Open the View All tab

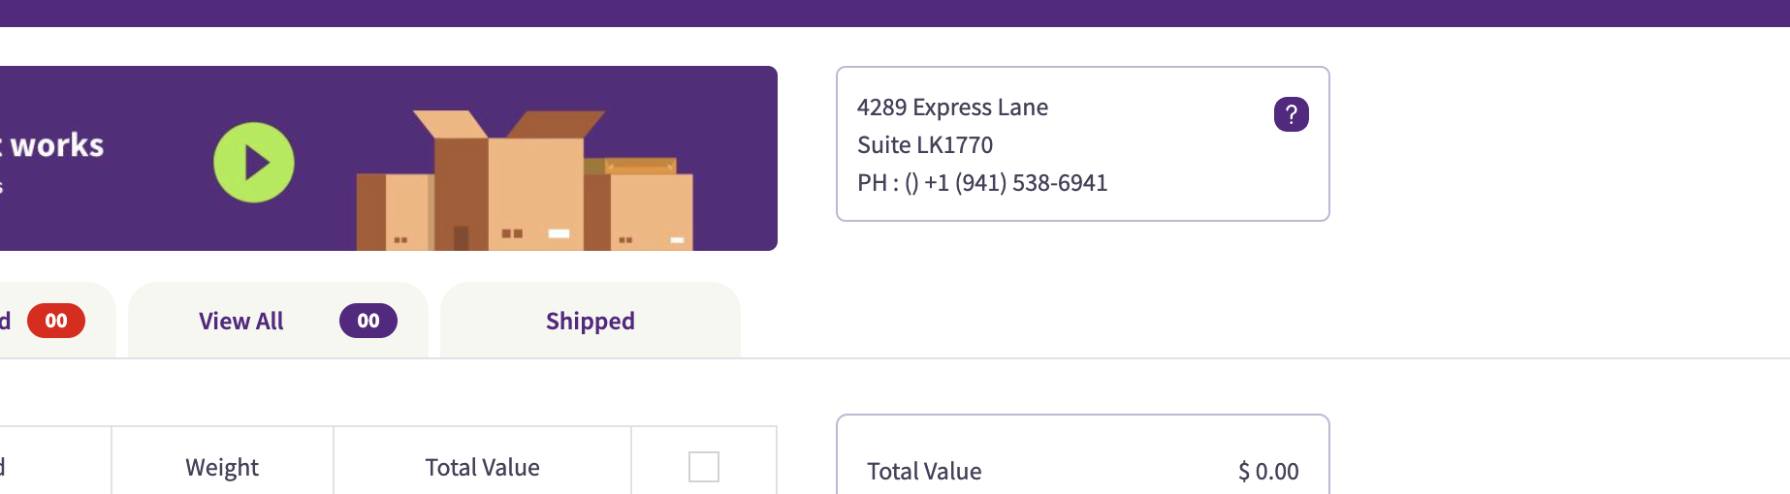[x=278, y=321]
